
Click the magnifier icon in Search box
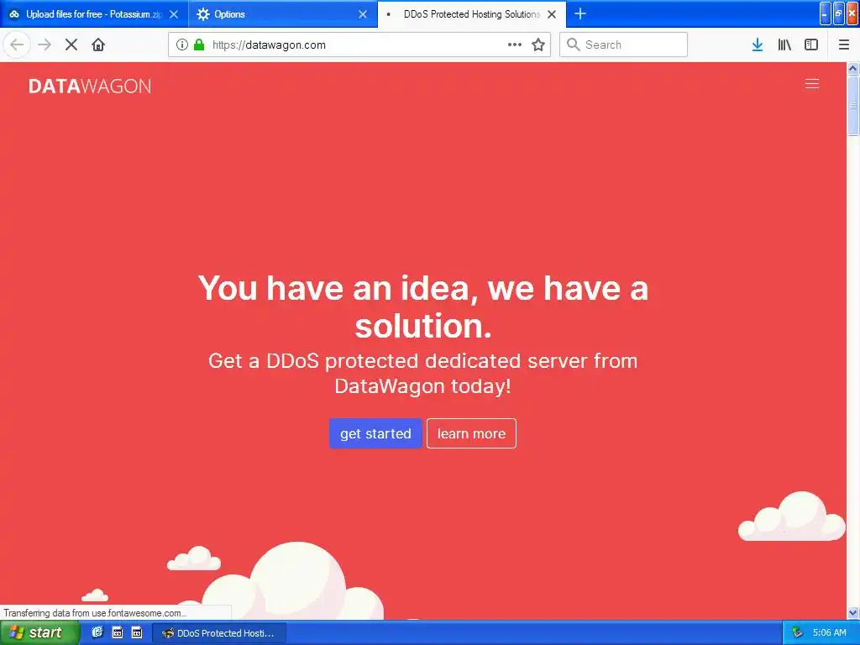573,45
